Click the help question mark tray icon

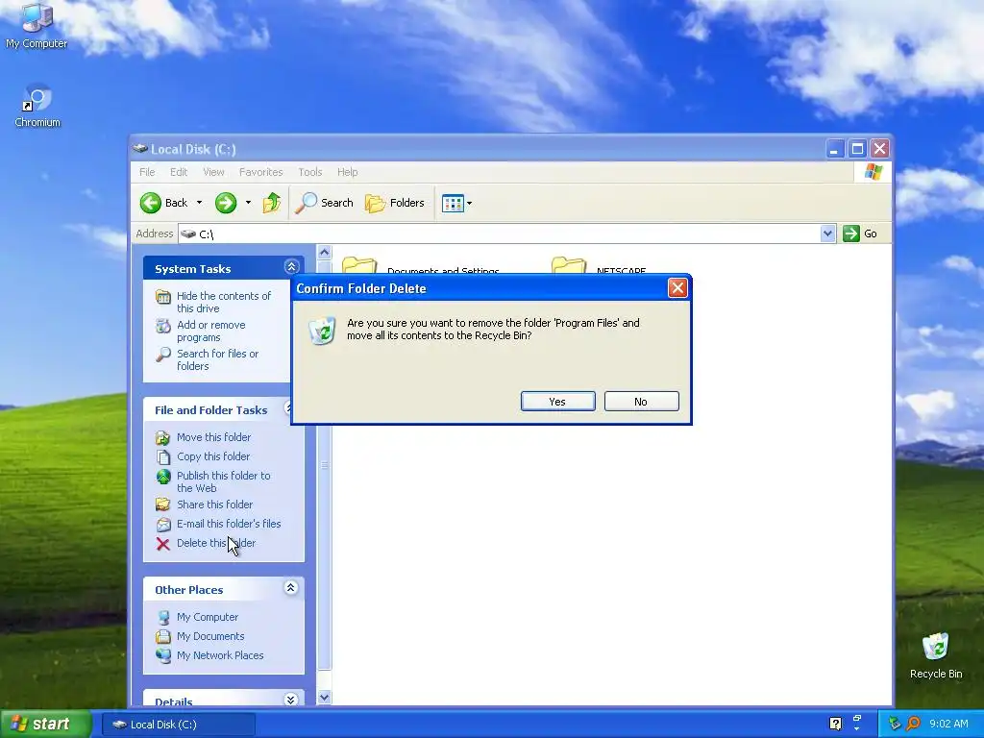[x=835, y=724]
